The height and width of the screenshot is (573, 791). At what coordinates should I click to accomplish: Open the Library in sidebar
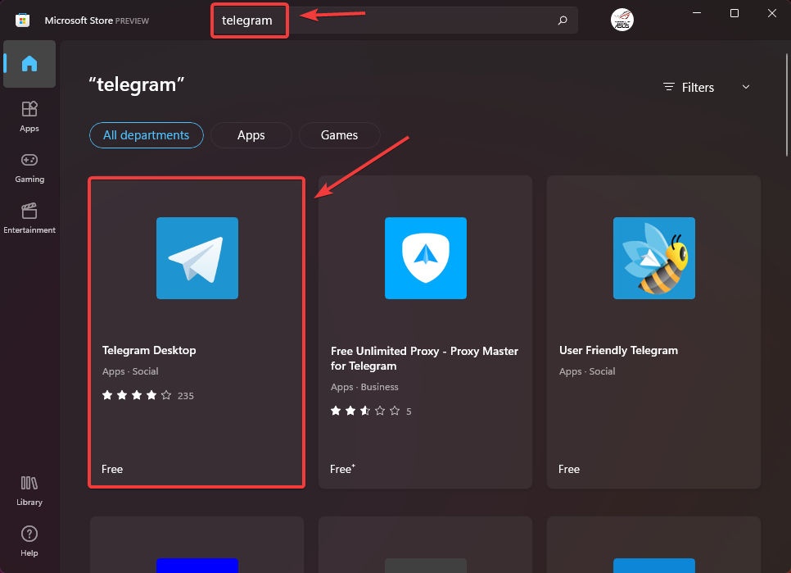point(29,489)
